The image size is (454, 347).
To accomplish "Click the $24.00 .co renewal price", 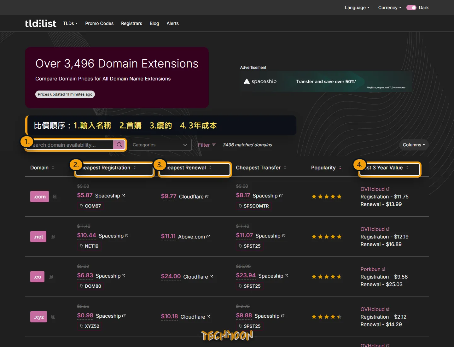I will tap(171, 276).
